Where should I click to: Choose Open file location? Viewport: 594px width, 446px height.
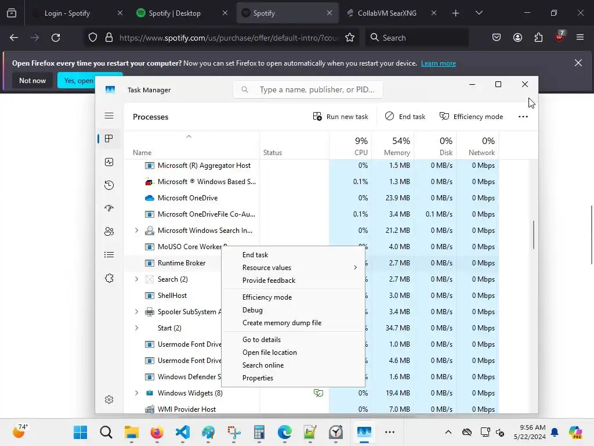[293, 353]
